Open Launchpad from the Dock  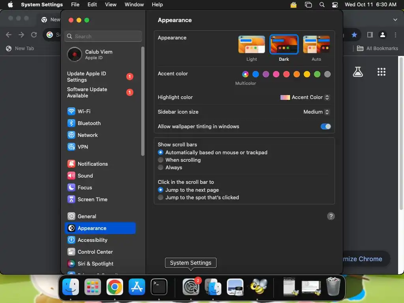pyautogui.click(x=93, y=287)
